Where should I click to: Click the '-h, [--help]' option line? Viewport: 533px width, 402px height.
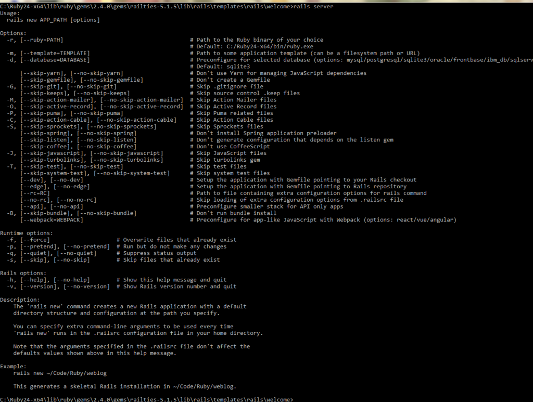(x=48, y=280)
